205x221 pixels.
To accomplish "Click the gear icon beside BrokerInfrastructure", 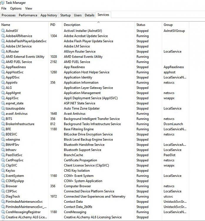I will 3,124.
